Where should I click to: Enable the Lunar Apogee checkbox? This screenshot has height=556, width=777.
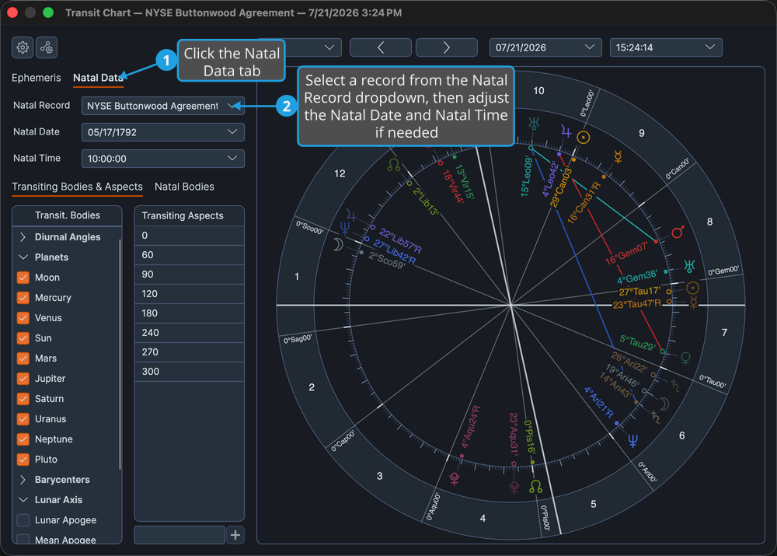coord(23,520)
